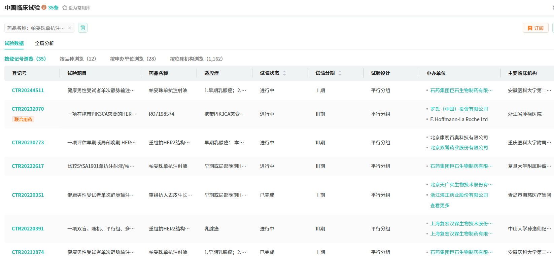Open sponsor 北京双鹭药业股份有限公司
The height and width of the screenshot is (256, 554).
tap(459, 148)
